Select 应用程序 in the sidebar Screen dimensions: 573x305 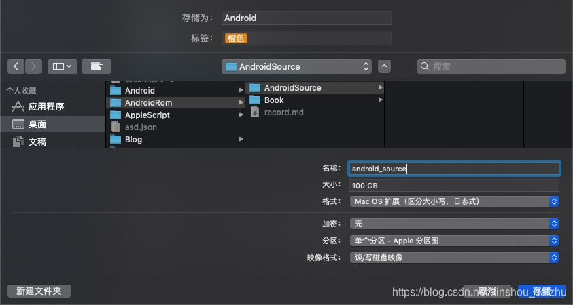coord(52,106)
